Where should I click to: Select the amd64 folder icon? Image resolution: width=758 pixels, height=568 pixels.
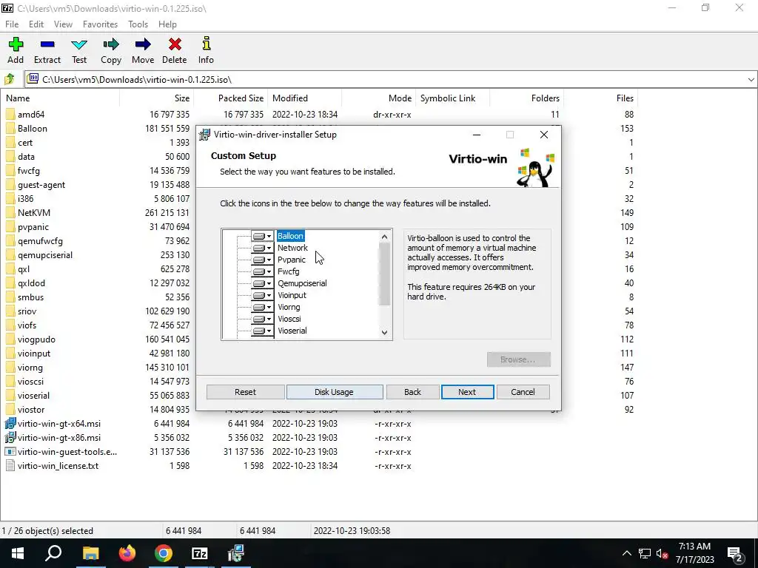click(x=10, y=115)
